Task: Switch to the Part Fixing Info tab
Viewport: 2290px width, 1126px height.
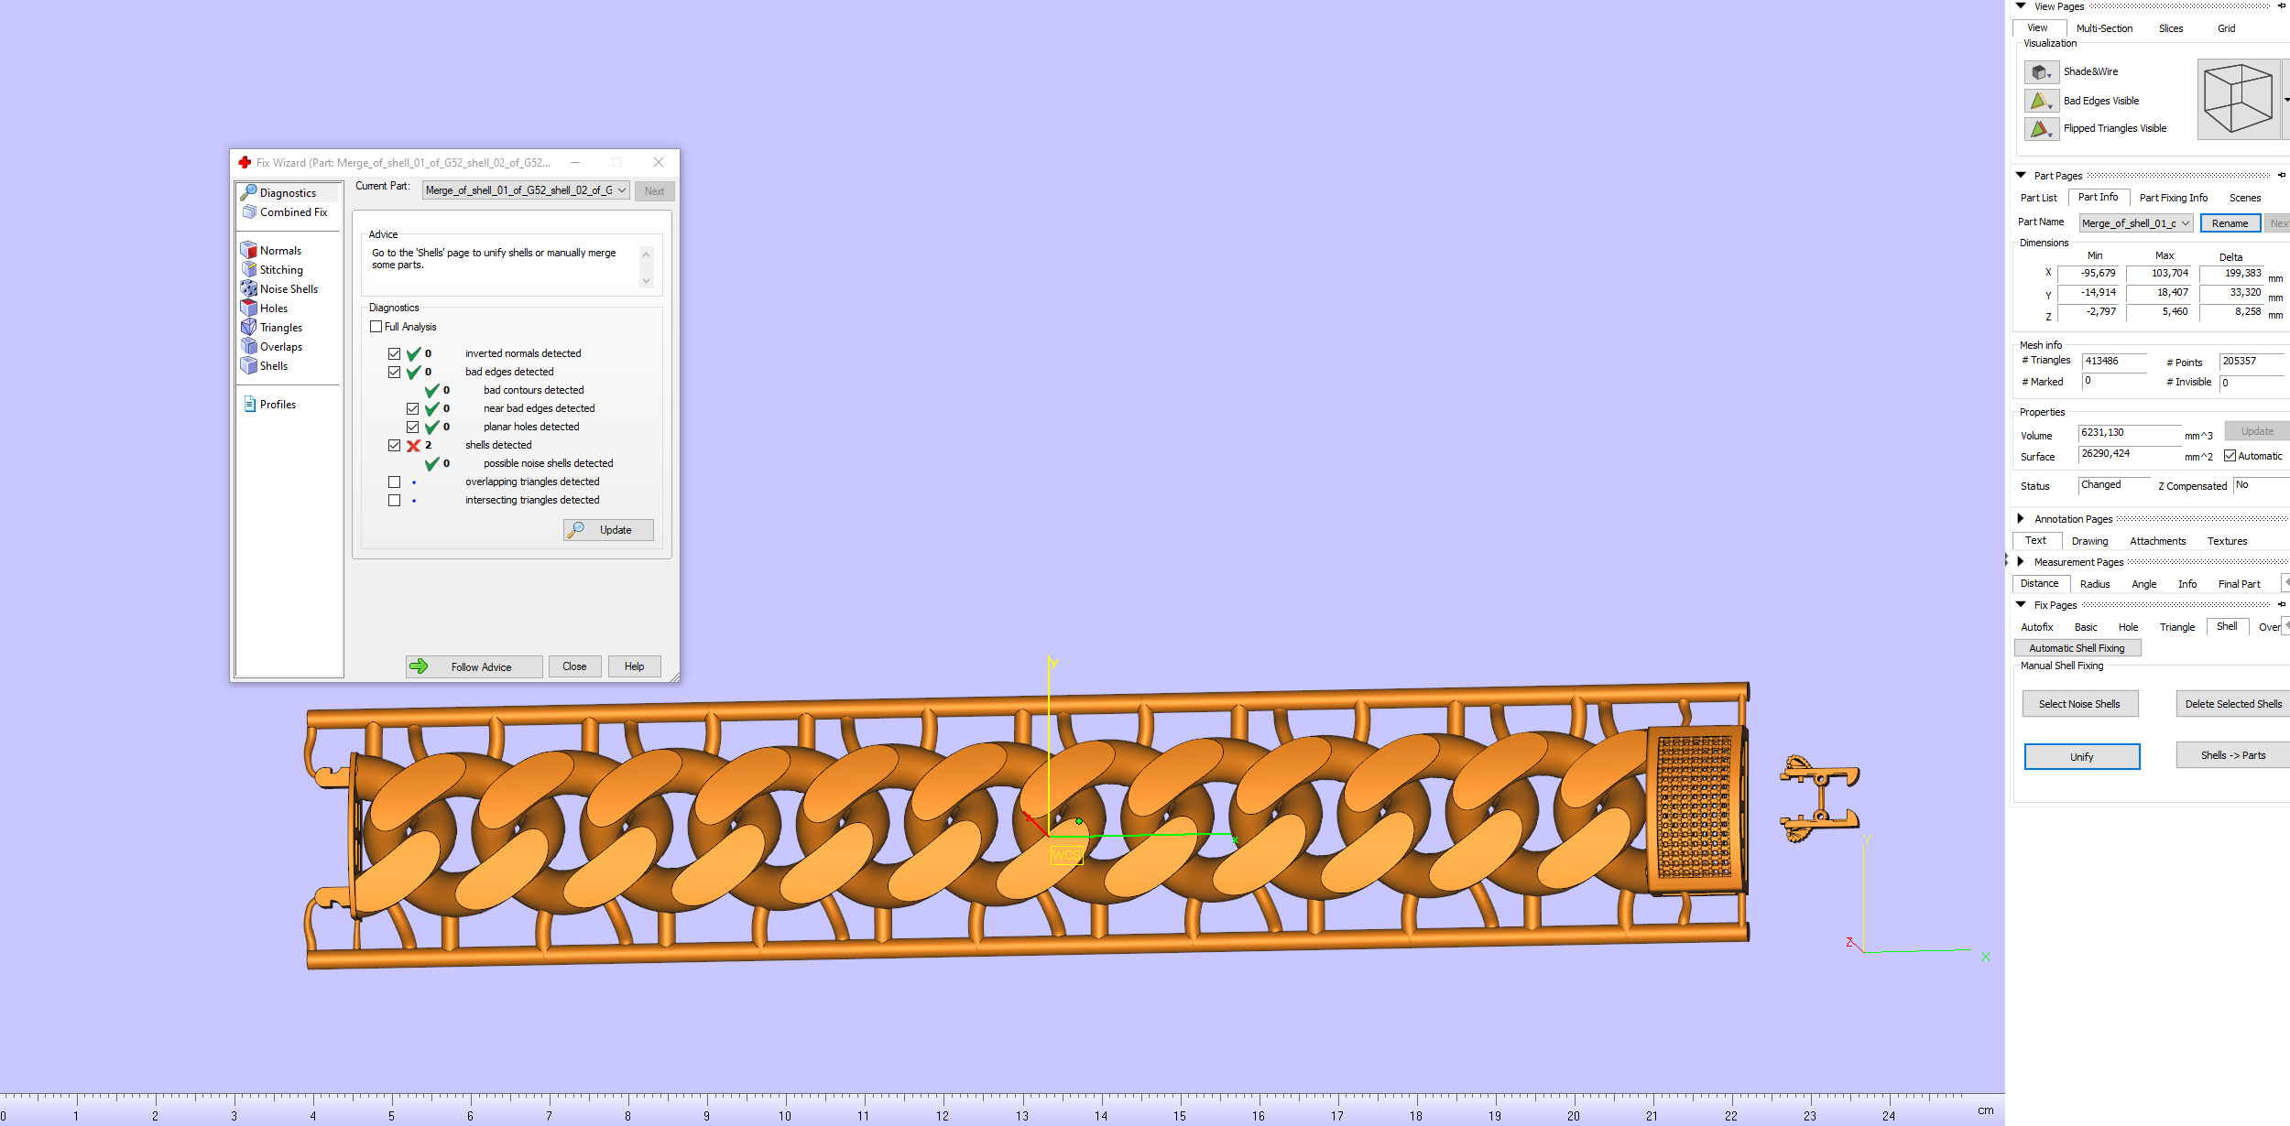Action: click(2173, 198)
